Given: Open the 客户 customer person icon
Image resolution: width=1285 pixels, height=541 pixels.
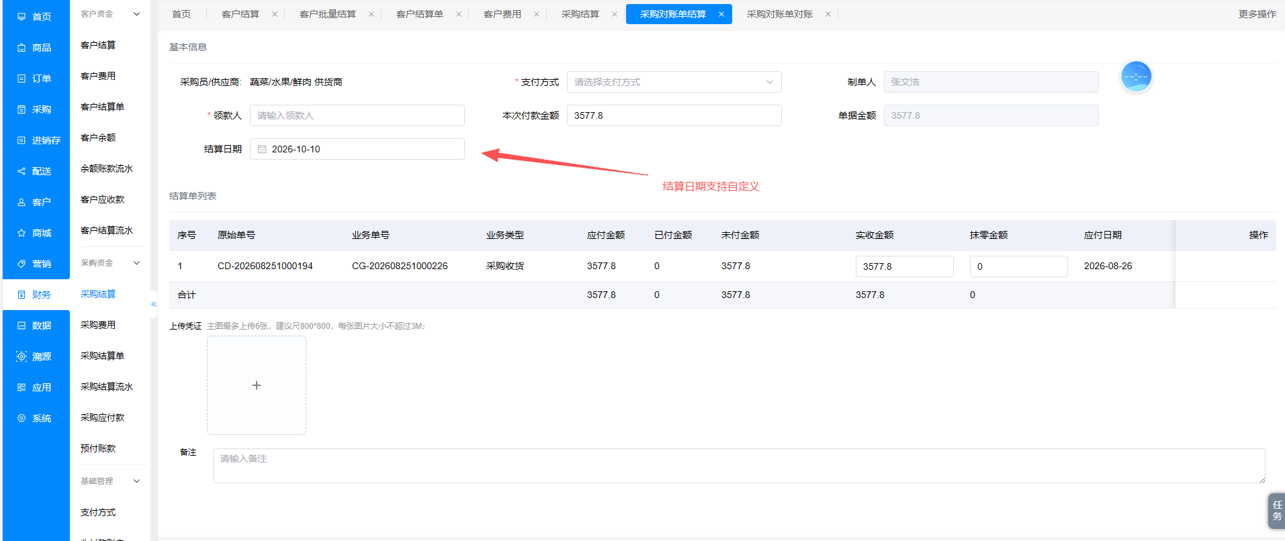Looking at the screenshot, I should pos(21,202).
